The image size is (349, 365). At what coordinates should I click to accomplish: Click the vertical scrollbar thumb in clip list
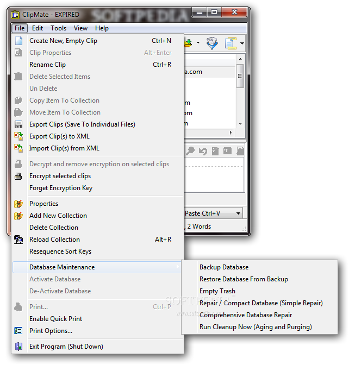[x=240, y=76]
